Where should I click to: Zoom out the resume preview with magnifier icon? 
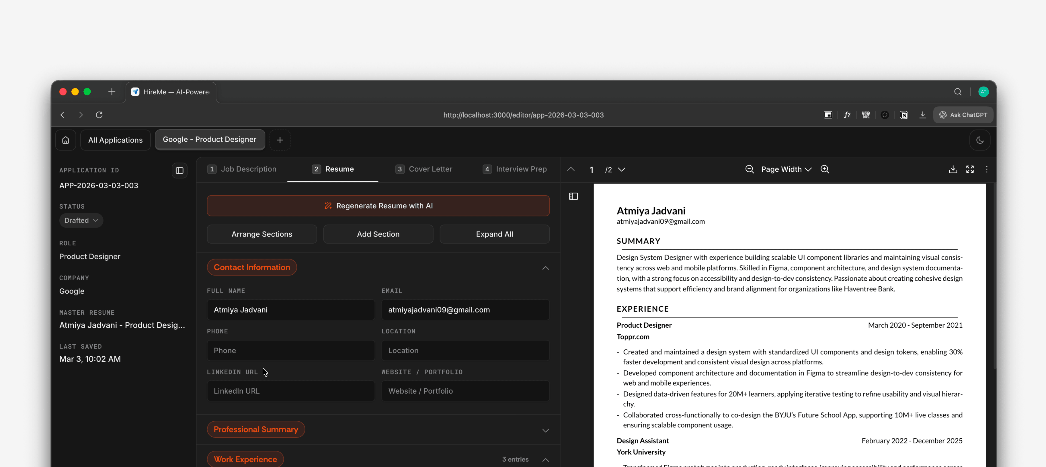tap(749, 169)
